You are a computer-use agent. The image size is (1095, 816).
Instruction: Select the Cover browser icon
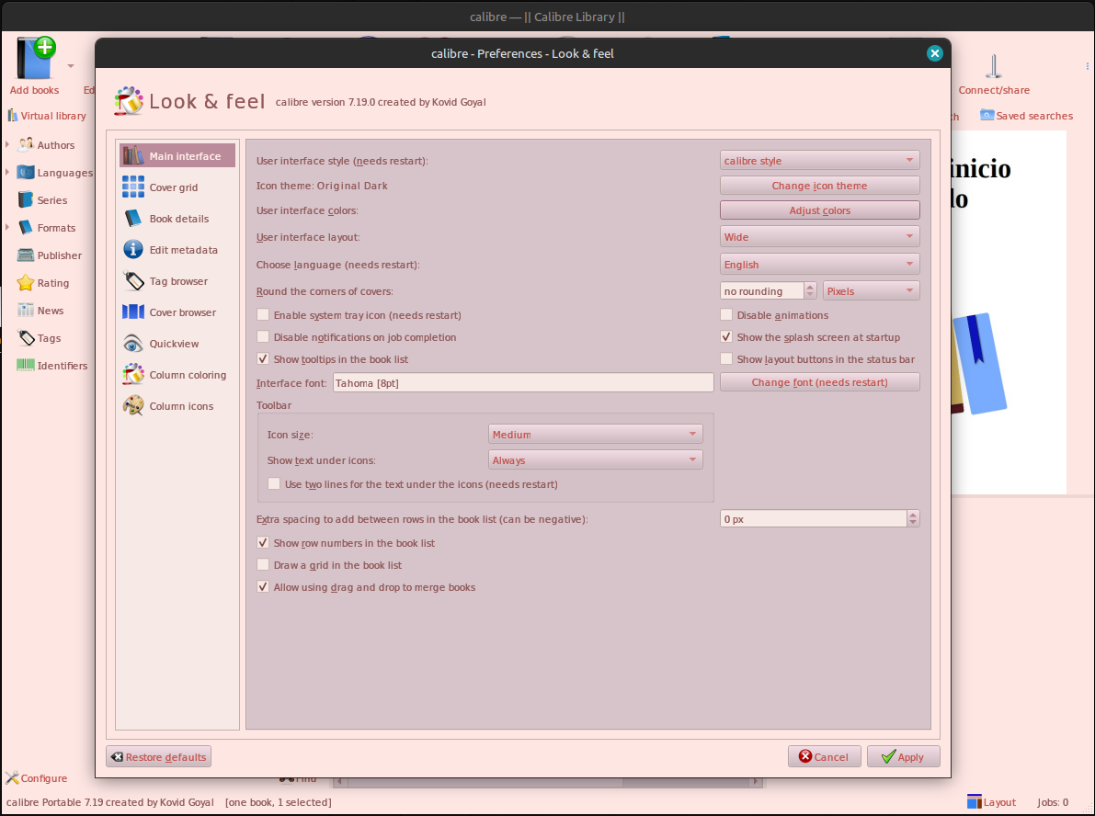pos(132,312)
